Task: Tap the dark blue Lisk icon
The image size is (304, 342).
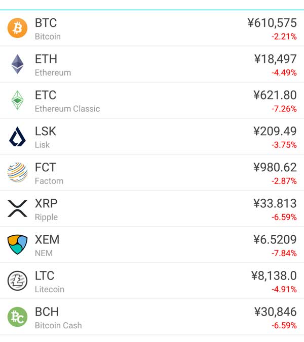Action: pyautogui.click(x=18, y=137)
